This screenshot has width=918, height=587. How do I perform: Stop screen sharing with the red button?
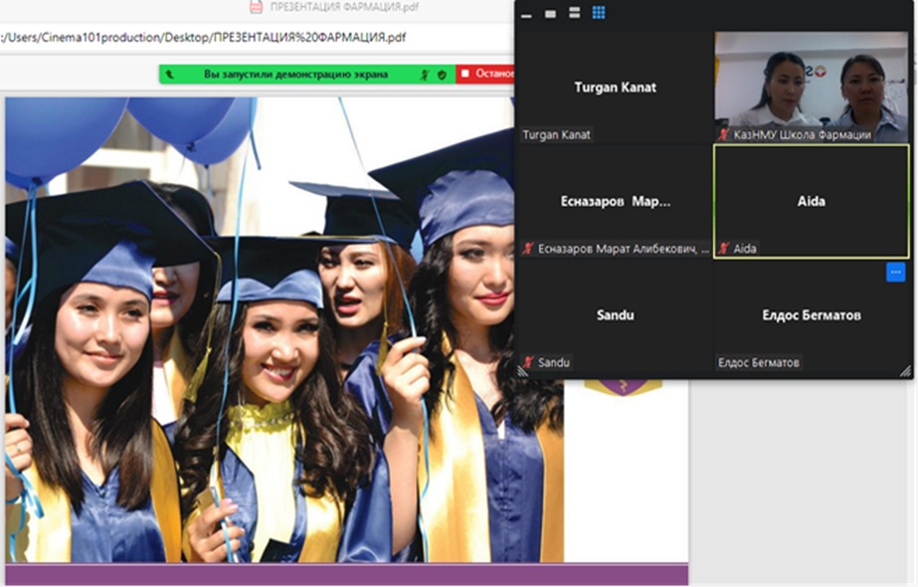485,75
